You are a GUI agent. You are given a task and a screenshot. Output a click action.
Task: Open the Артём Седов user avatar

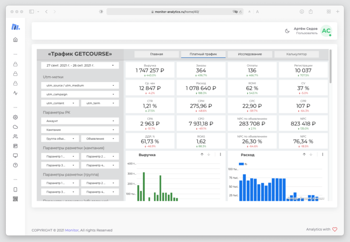click(x=326, y=31)
